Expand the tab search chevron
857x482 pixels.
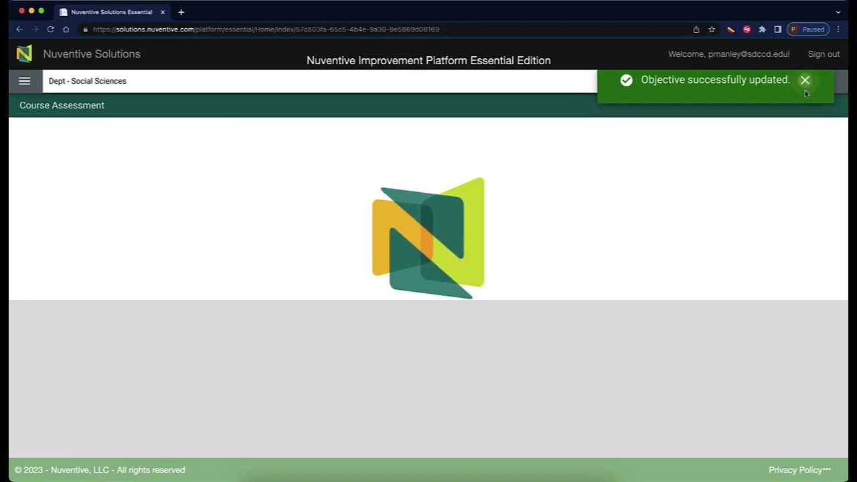pyautogui.click(x=838, y=12)
